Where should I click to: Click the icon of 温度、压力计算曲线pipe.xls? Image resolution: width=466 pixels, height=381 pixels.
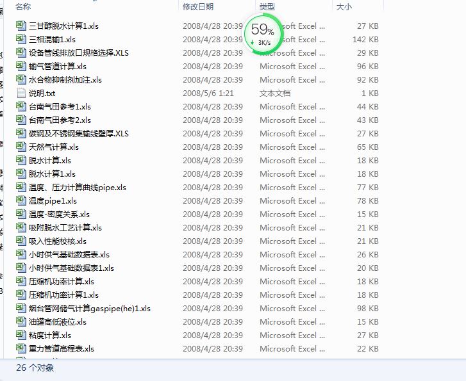coord(21,187)
